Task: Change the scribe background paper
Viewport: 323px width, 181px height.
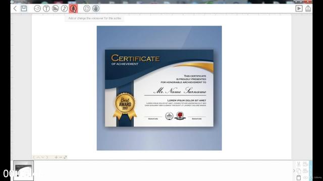Action: pyautogui.click(x=87, y=9)
